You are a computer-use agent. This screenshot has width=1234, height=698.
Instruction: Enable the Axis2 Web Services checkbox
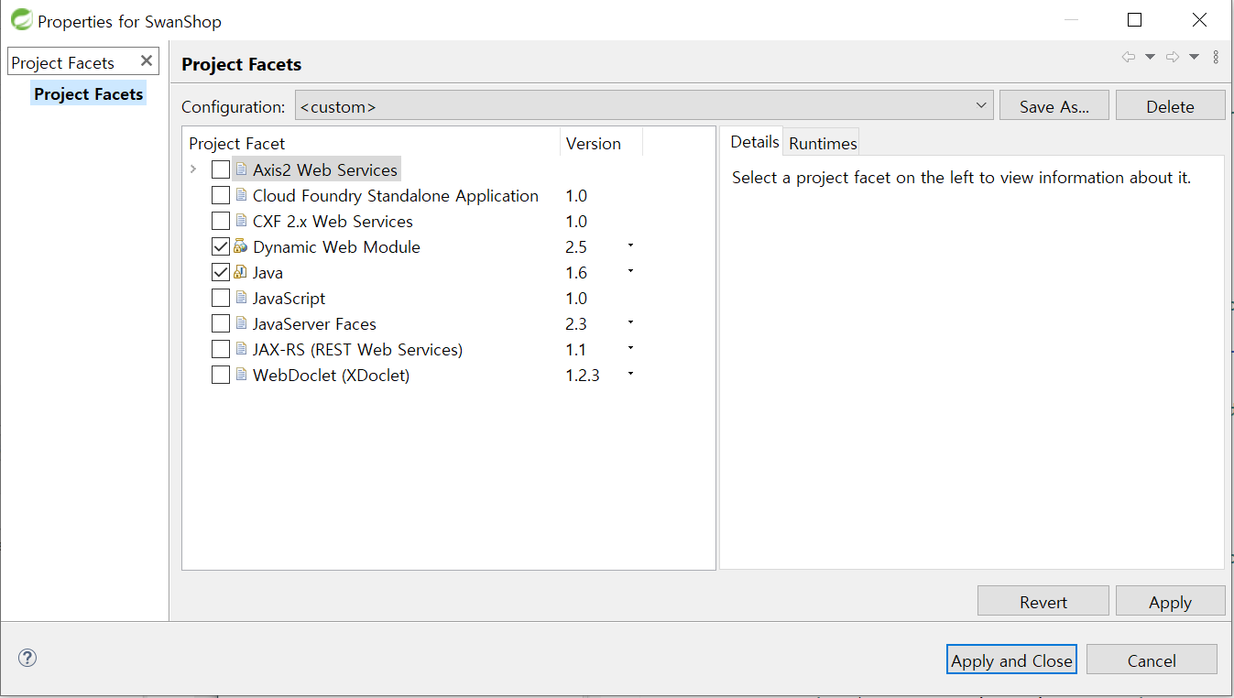221,169
